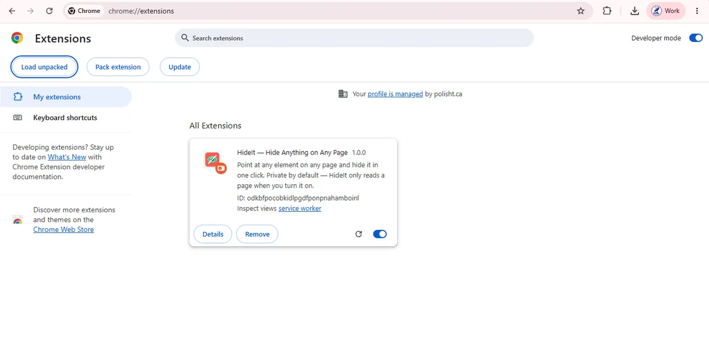Remove the HideIt extension
The image size is (709, 351).
coord(257,234)
